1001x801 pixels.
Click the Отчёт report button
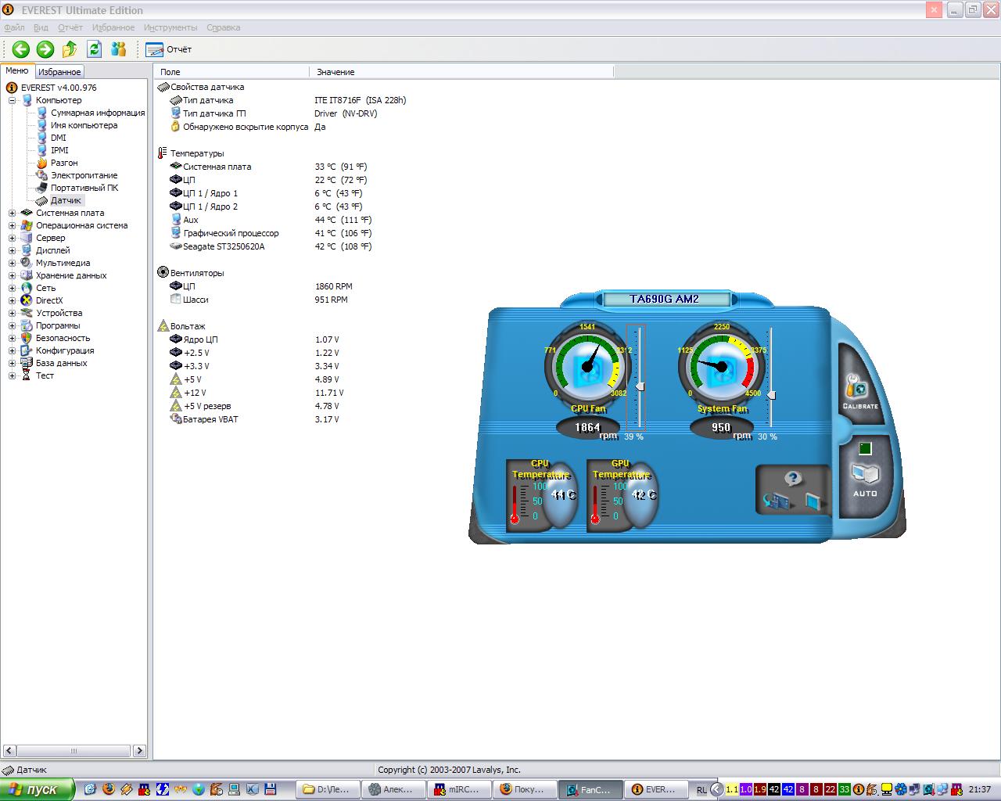[x=169, y=49]
